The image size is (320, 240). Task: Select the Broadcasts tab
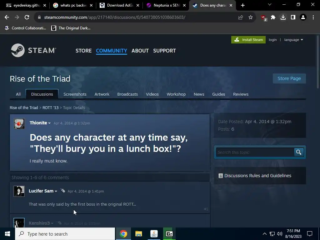(x=127, y=94)
